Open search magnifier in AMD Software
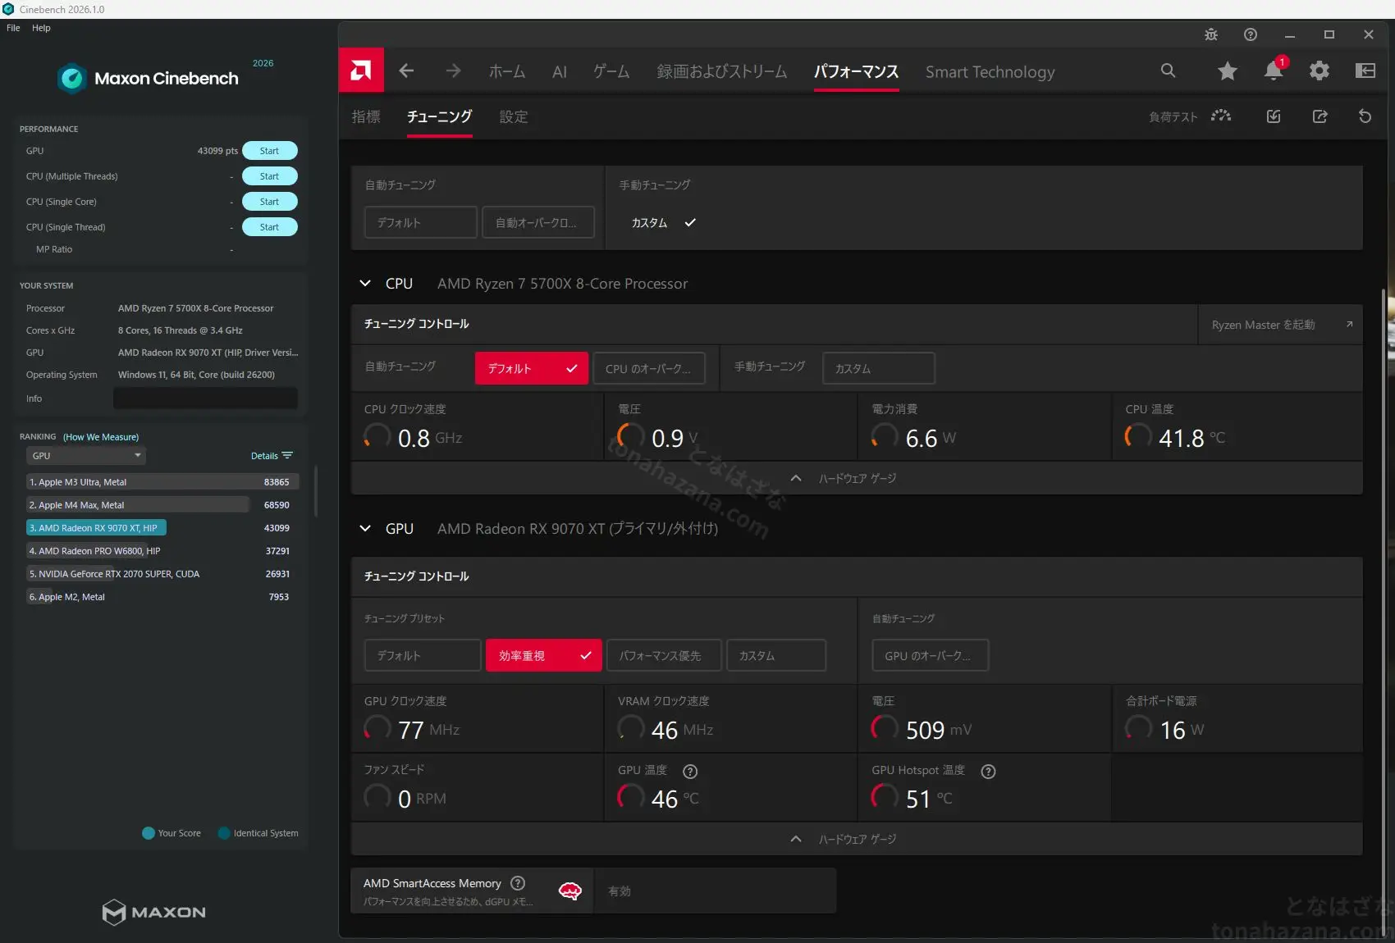 pos(1168,71)
